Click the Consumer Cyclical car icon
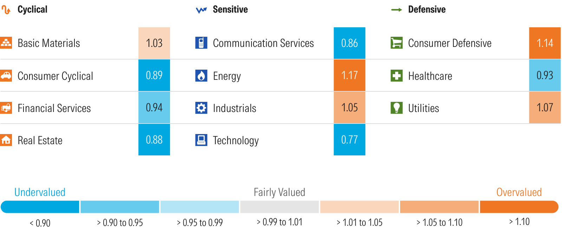 (x=6, y=76)
